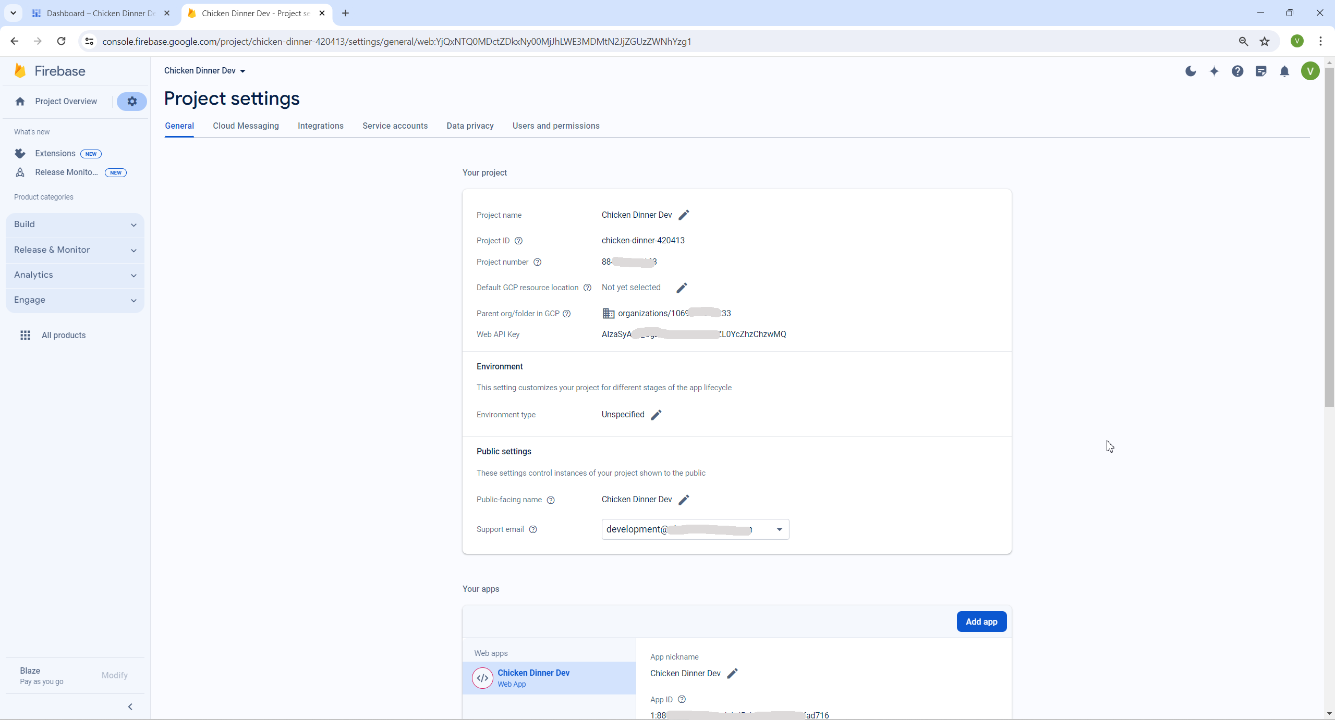The image size is (1335, 720).
Task: Edit the Public-facing name pencil
Action: [x=684, y=500]
